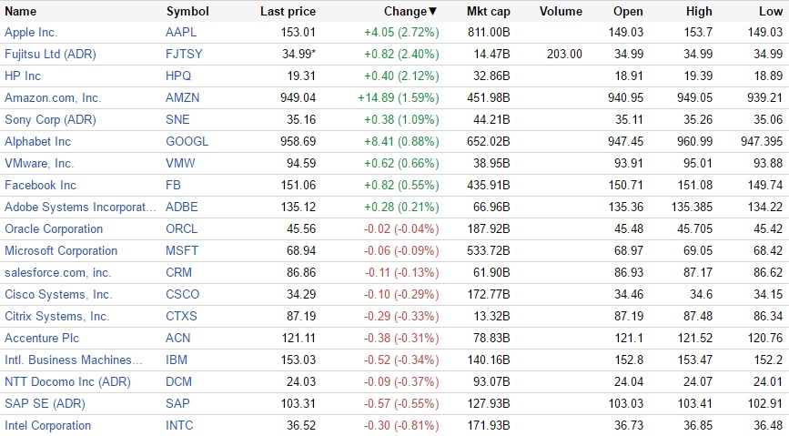Sort stocks by the Name column header

pyautogui.click(x=21, y=12)
